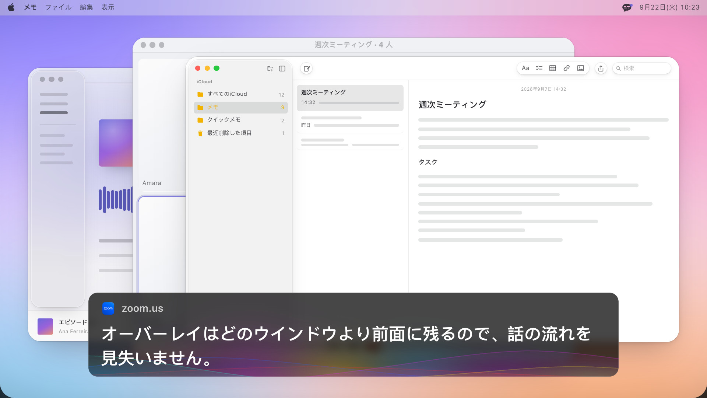Screen dimensions: 707x398
Task: Insert a table in the note
Action: point(553,68)
